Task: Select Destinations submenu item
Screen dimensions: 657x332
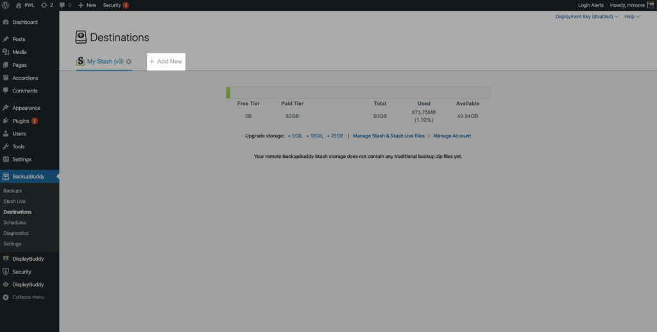Action: [17, 212]
